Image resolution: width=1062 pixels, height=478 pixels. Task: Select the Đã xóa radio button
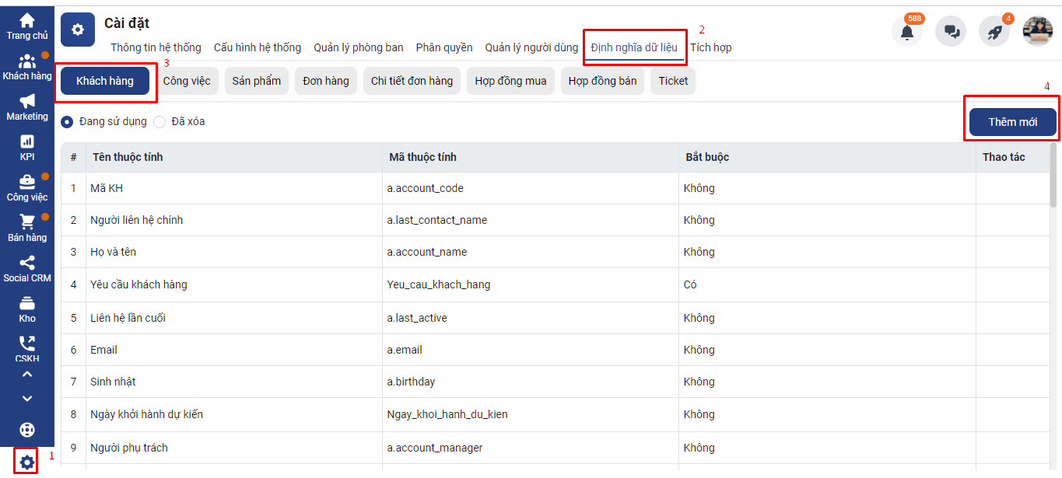pyautogui.click(x=159, y=122)
